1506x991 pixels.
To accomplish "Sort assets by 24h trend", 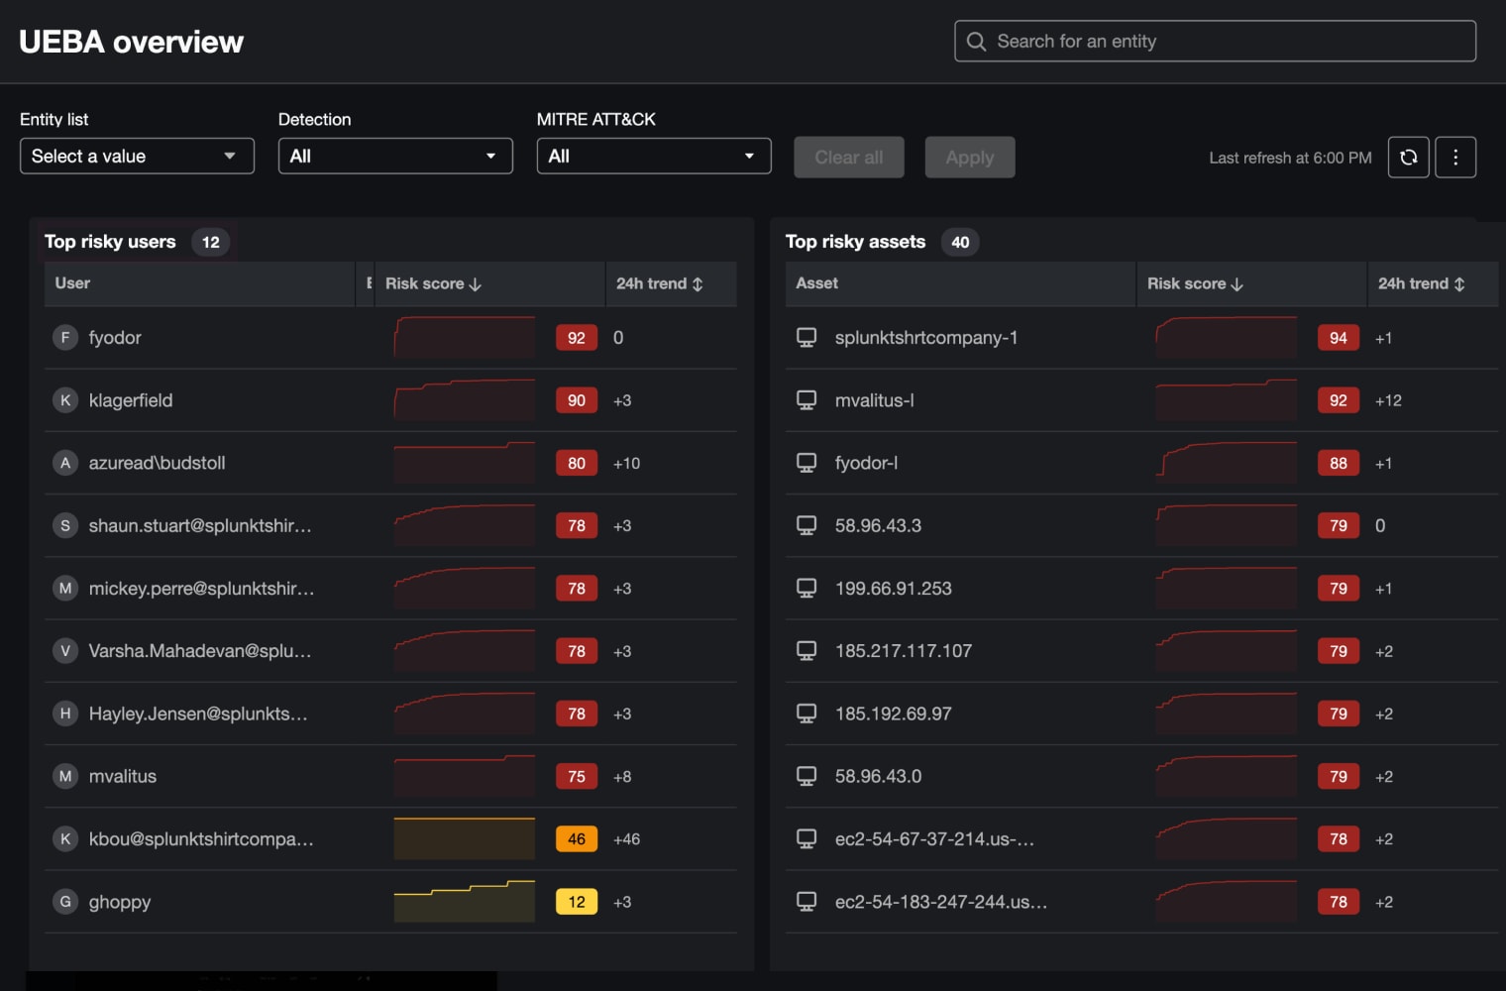I will (x=1421, y=283).
